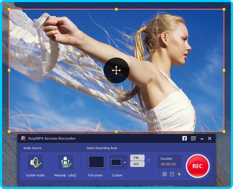This screenshot has height=189, width=233.
Task: Click the top-middle selection edge handle
Action: tap(116, 9)
